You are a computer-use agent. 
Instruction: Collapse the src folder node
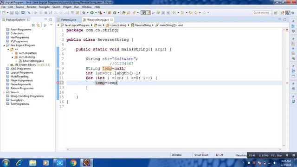[x=8, y=49]
